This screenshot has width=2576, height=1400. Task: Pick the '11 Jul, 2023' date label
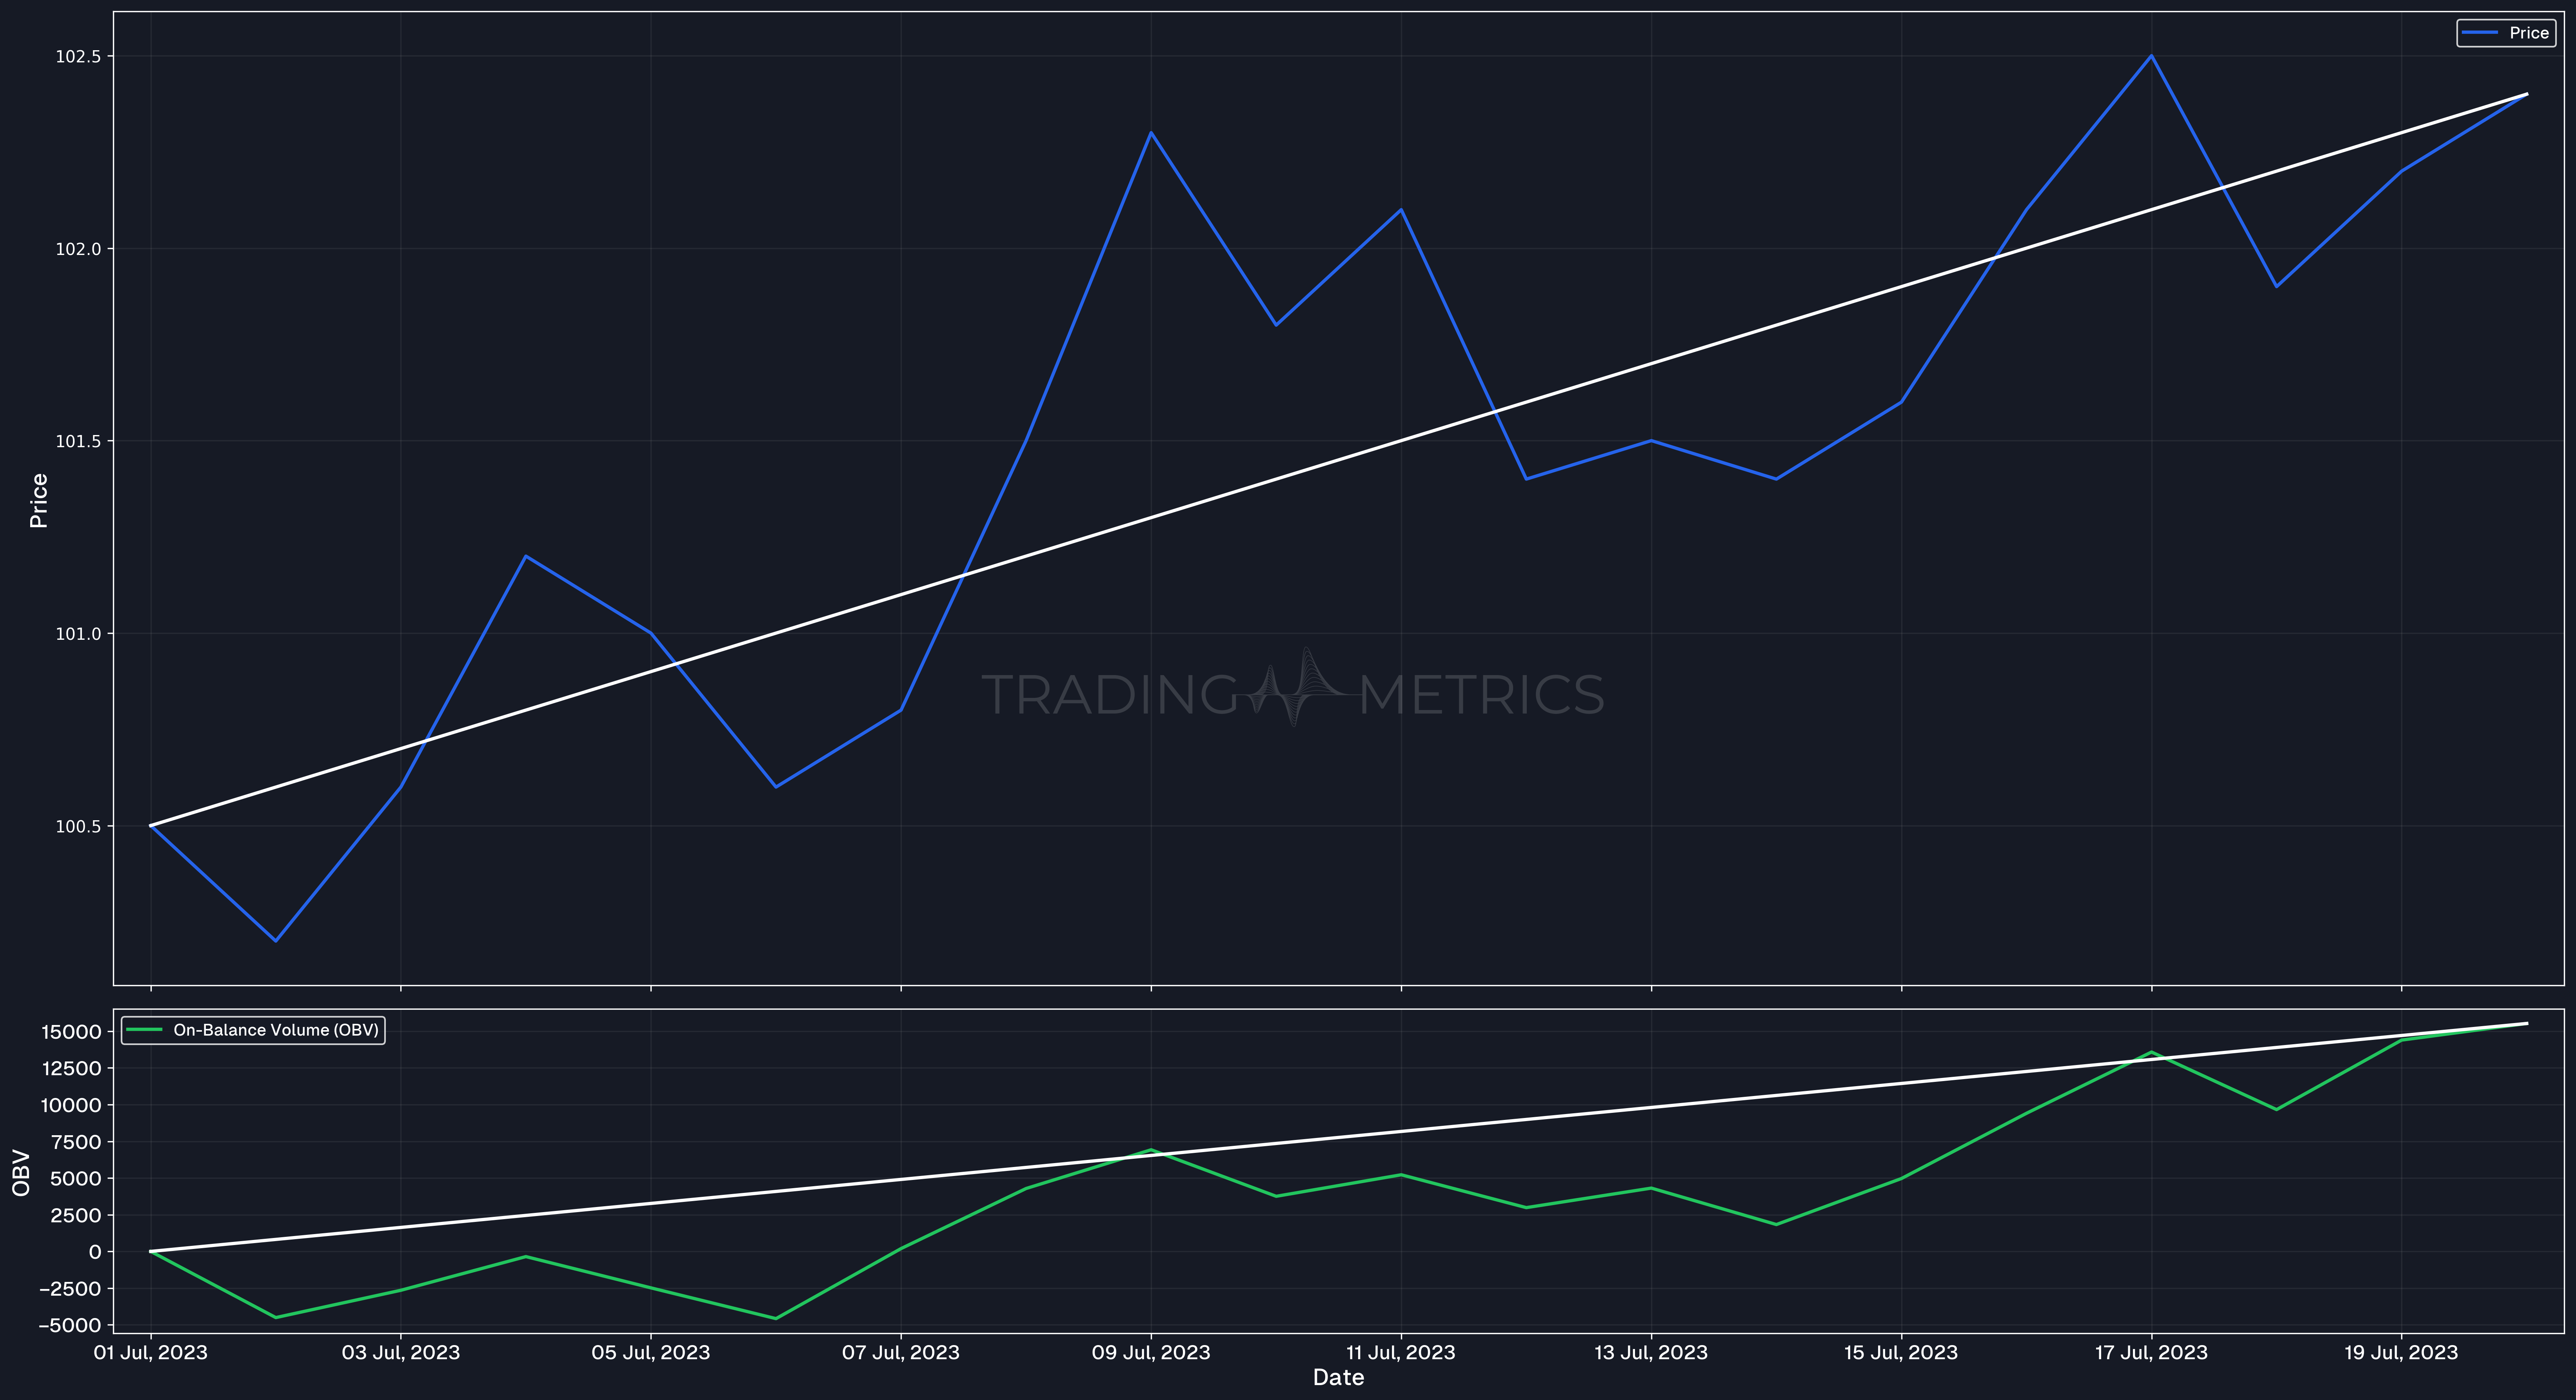[x=1401, y=1353]
